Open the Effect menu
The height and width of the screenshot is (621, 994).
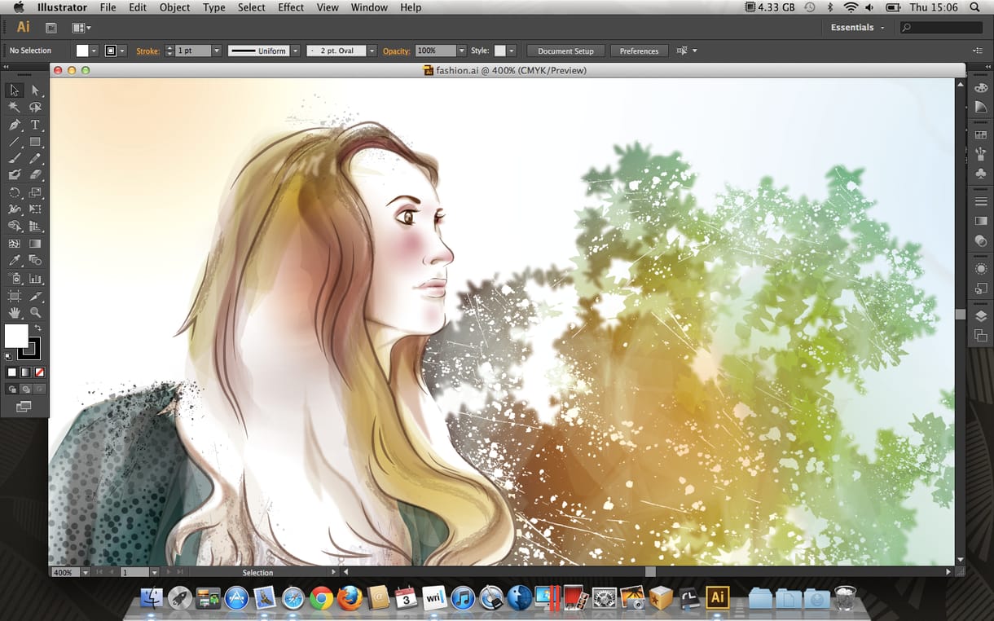tap(291, 7)
